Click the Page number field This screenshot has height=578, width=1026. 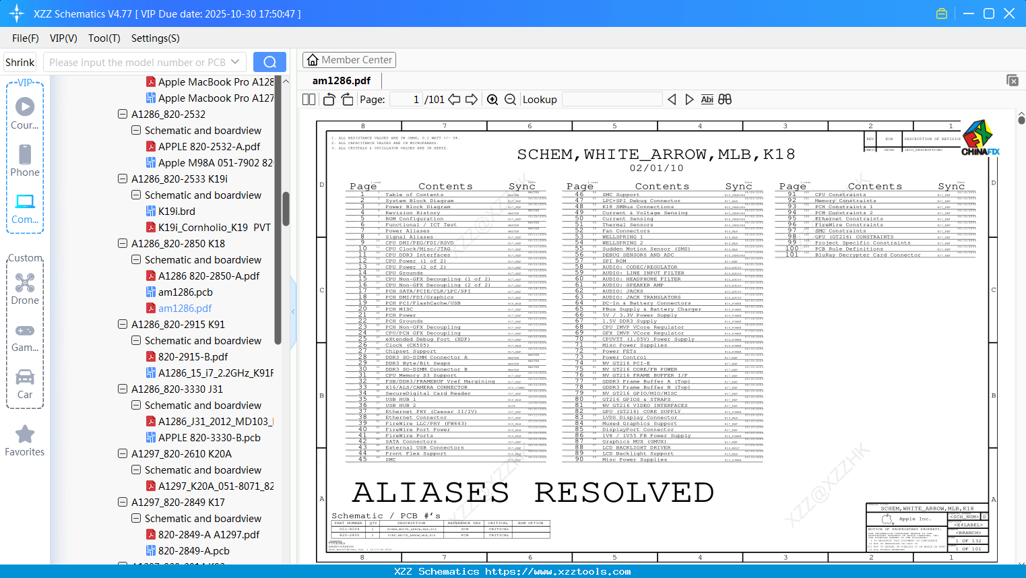[407, 100]
